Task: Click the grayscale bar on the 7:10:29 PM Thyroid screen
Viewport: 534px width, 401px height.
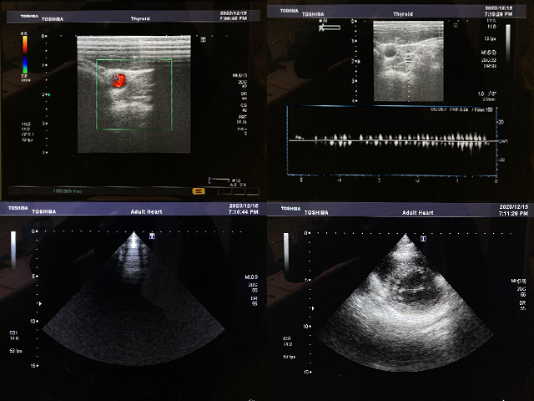Action: (x=508, y=43)
